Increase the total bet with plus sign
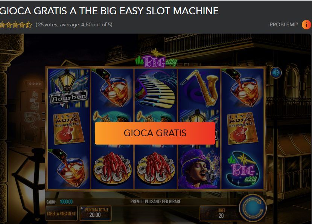 coord(82,209)
